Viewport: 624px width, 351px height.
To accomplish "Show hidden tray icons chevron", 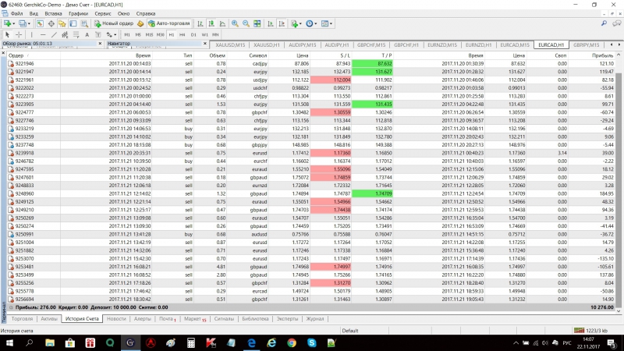I will [516, 342].
